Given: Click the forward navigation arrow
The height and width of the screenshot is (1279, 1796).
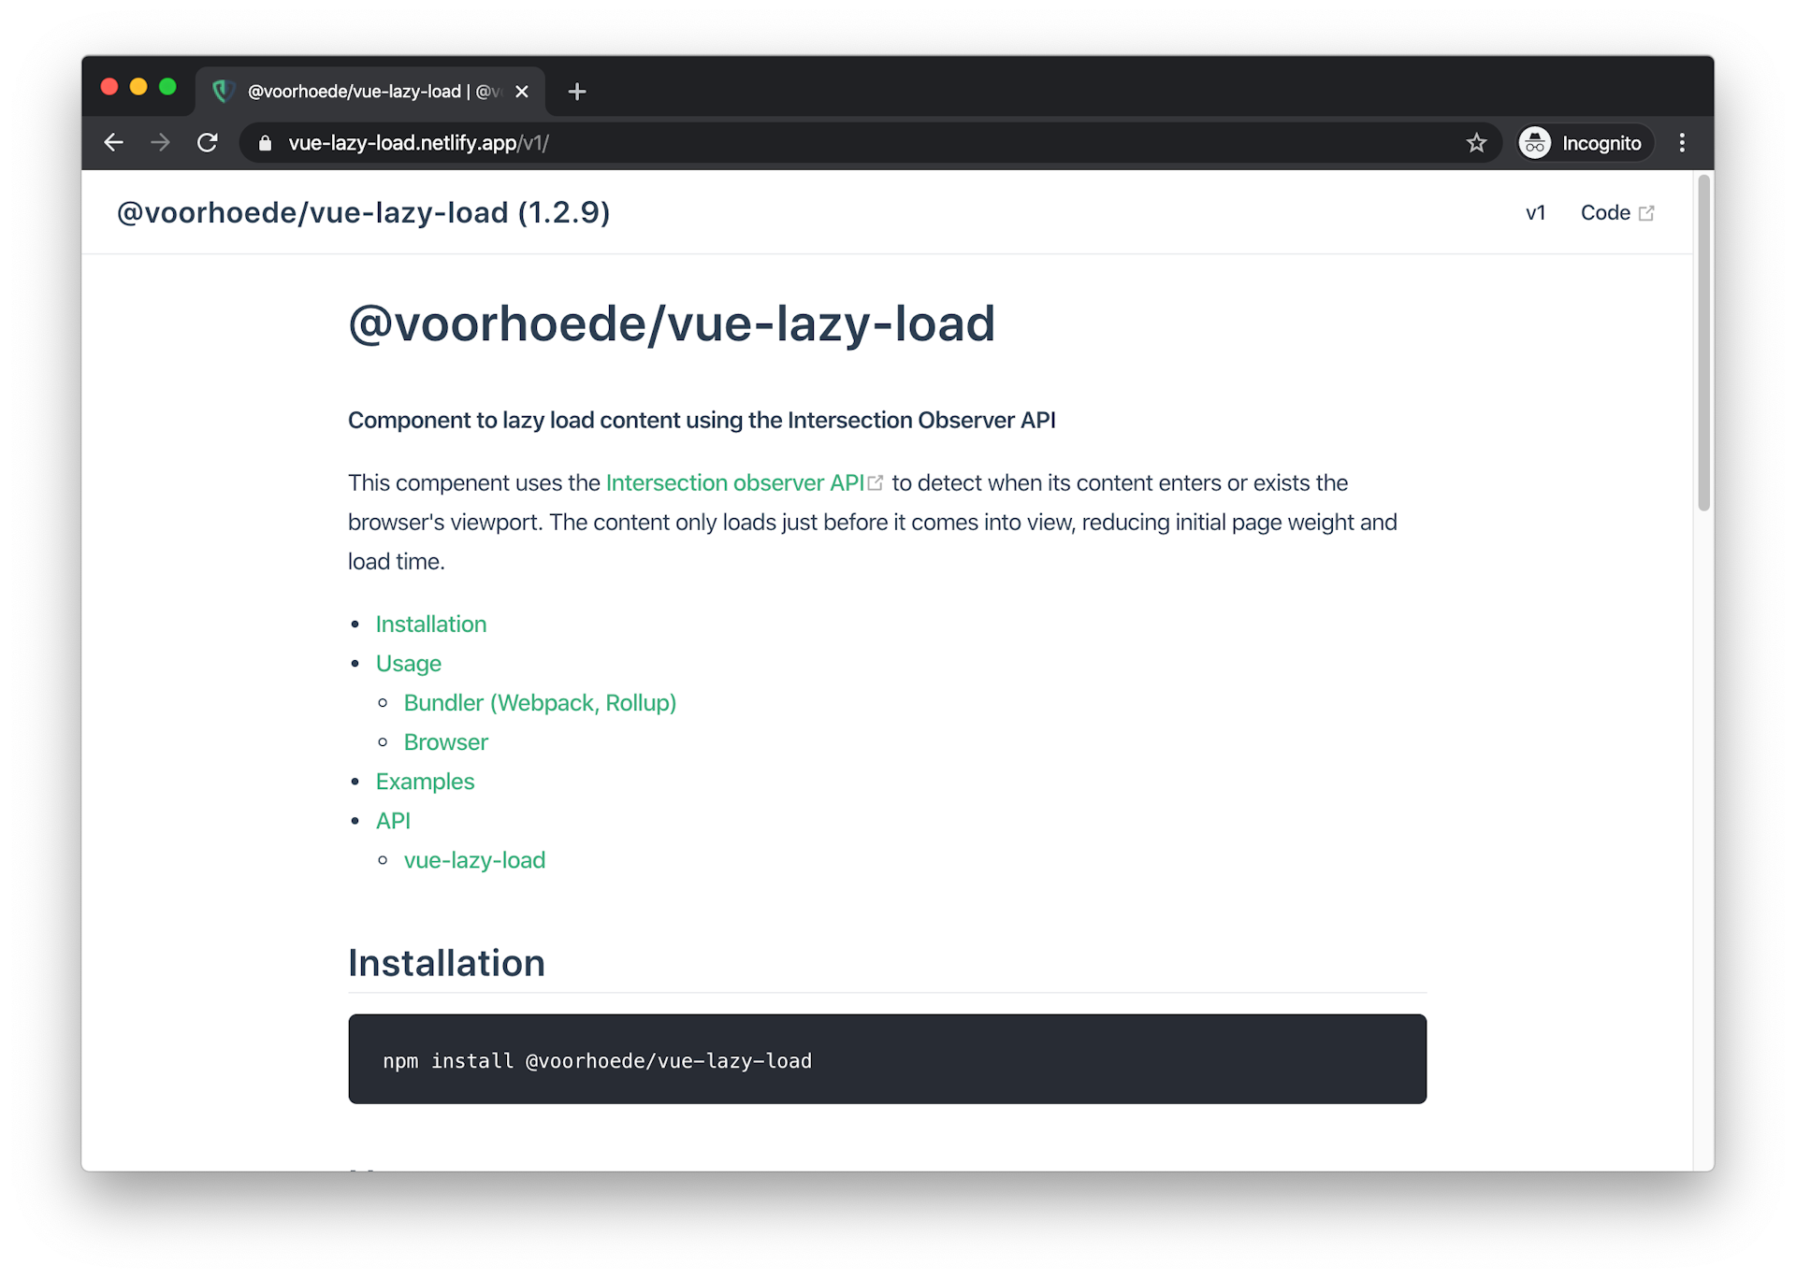Looking at the screenshot, I should [160, 142].
